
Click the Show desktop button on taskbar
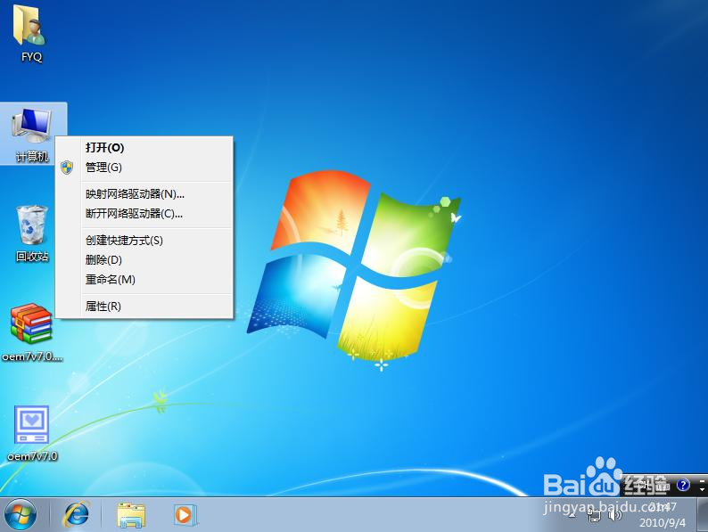[x=704, y=515]
